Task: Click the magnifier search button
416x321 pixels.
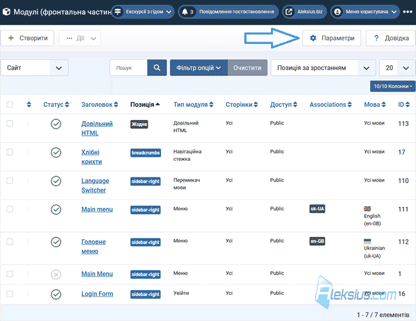Action: click(157, 68)
